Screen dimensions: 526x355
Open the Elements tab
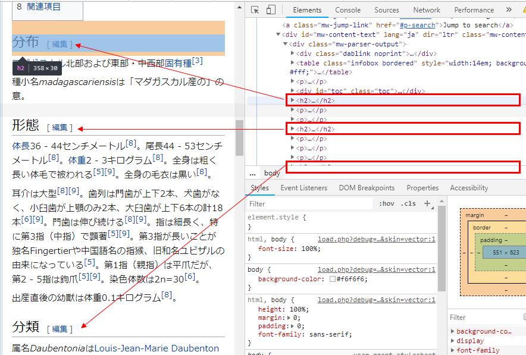(307, 10)
